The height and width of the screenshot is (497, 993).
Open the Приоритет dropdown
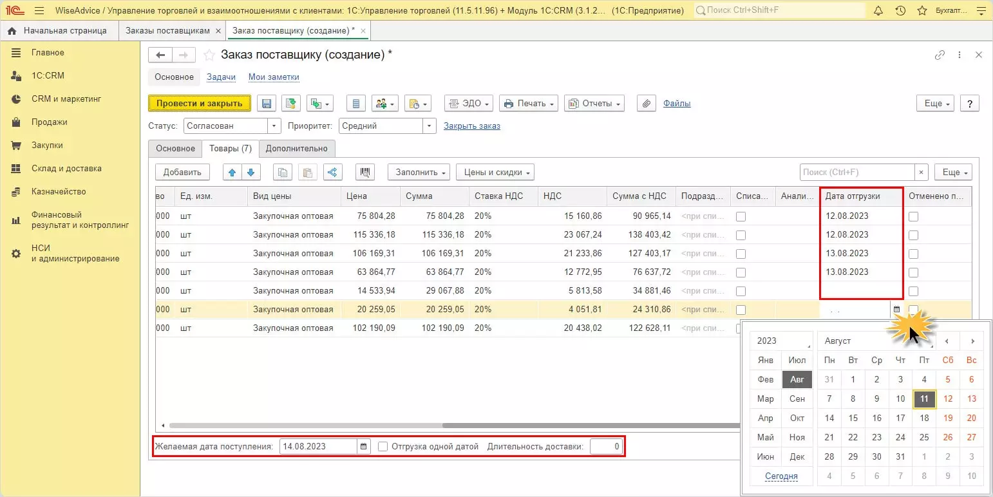(430, 126)
